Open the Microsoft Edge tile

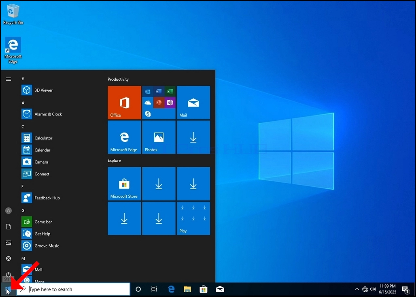point(124,137)
